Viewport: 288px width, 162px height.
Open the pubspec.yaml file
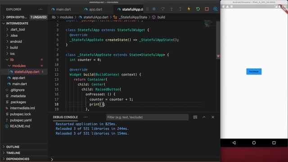click(21, 120)
